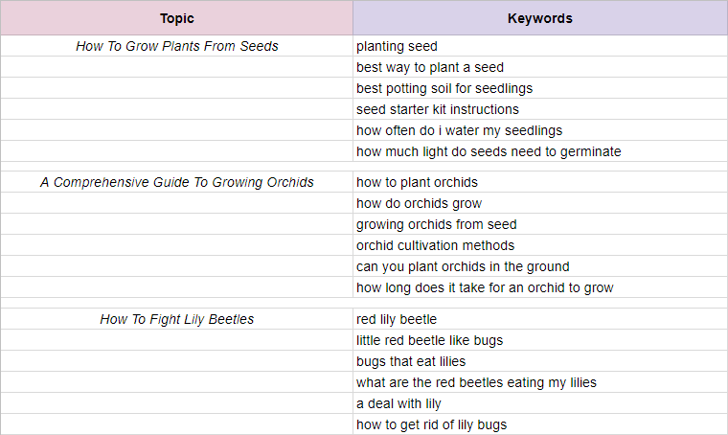Click the 'red lily beetle' keyword cell
Image resolution: width=728 pixels, height=435 pixels.
tap(540, 319)
